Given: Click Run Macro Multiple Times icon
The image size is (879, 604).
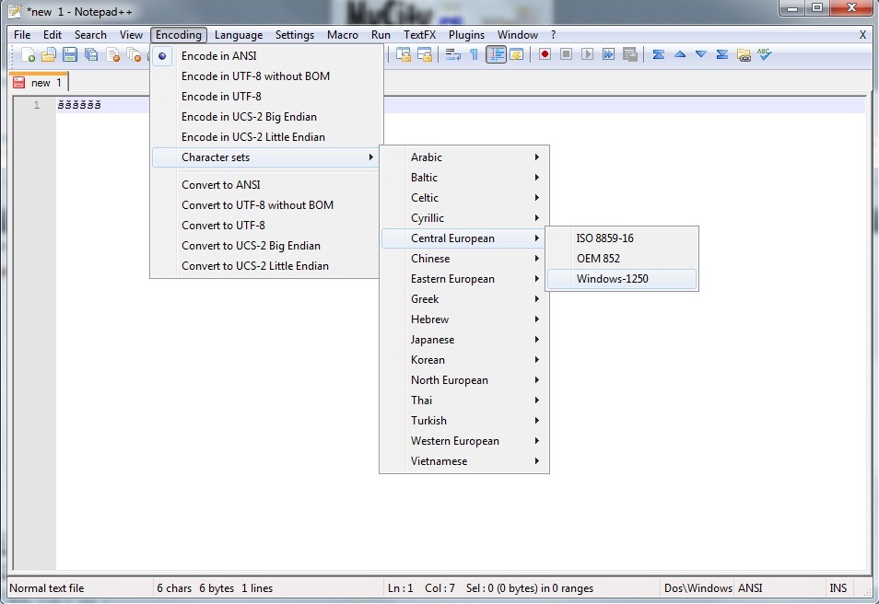Looking at the screenshot, I should pyautogui.click(x=609, y=55).
